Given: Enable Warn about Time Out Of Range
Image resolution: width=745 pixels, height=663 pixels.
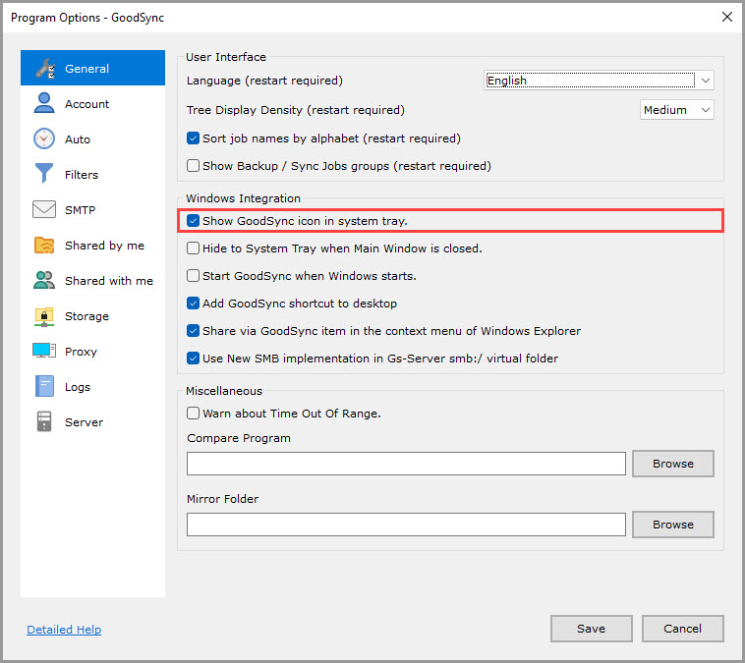Looking at the screenshot, I should coord(193,414).
